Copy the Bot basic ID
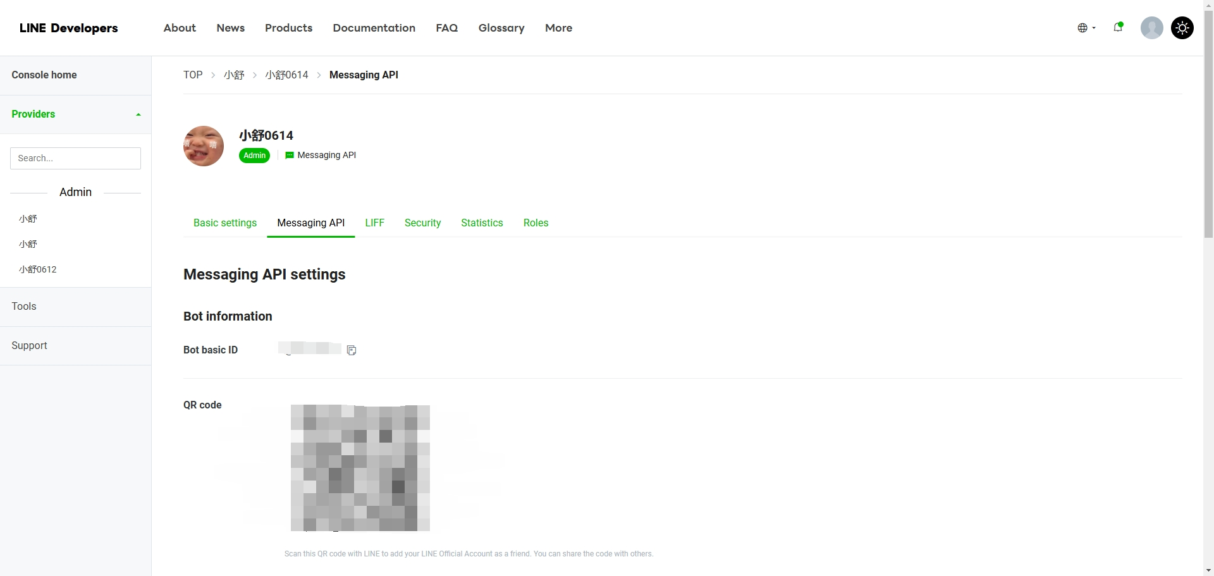 click(x=352, y=350)
